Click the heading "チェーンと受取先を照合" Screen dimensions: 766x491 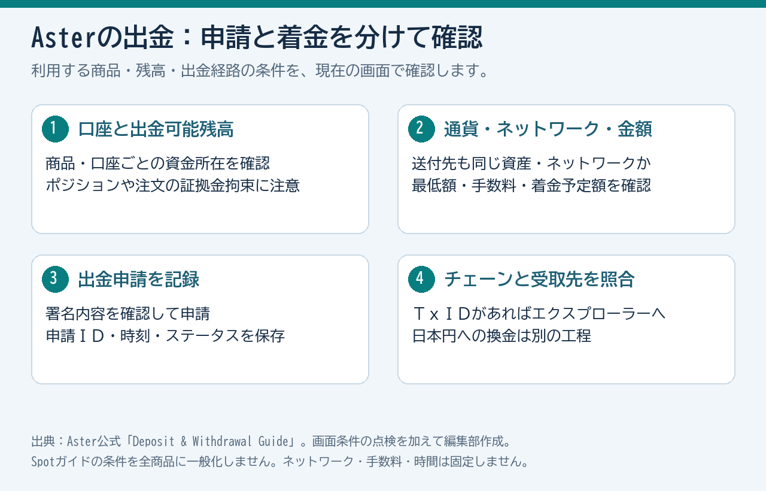[x=540, y=279]
